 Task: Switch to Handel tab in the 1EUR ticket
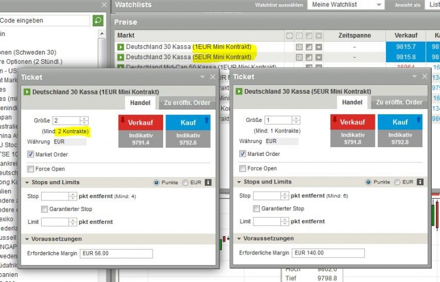click(140, 103)
